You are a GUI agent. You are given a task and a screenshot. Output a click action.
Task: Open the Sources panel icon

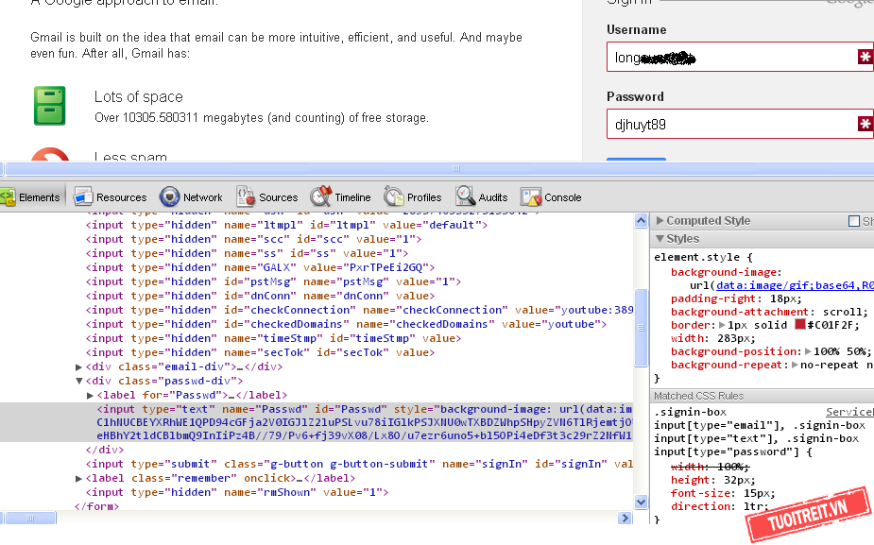pos(246,196)
